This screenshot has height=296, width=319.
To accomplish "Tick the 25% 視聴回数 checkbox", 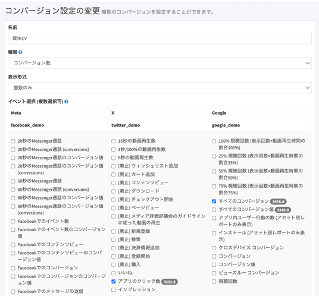I will coord(214,156).
